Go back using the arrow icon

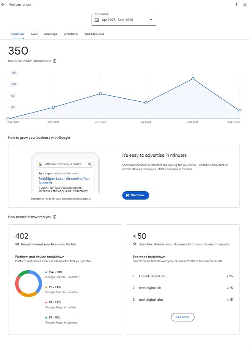(3, 5)
